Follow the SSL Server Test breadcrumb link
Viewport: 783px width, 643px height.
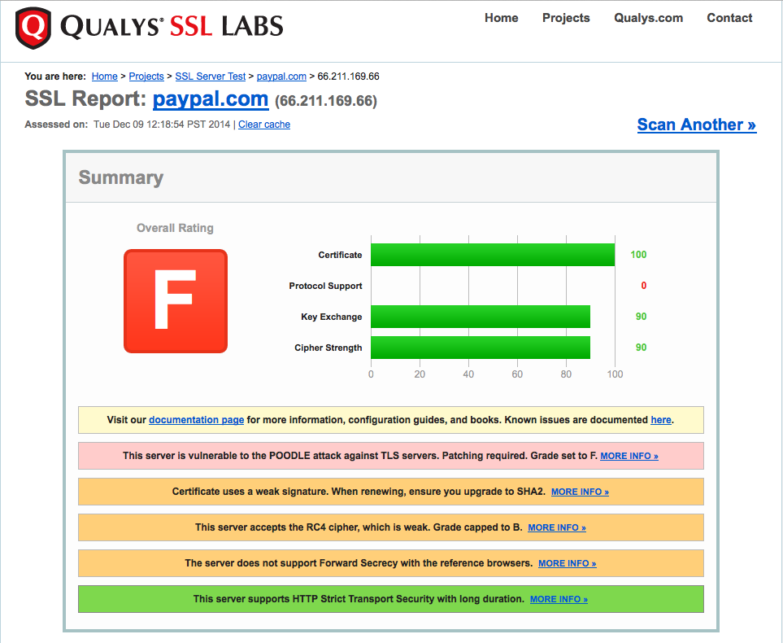[x=211, y=76]
